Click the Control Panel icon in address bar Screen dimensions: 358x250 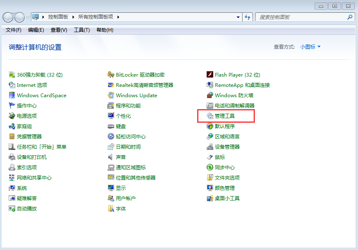point(35,17)
